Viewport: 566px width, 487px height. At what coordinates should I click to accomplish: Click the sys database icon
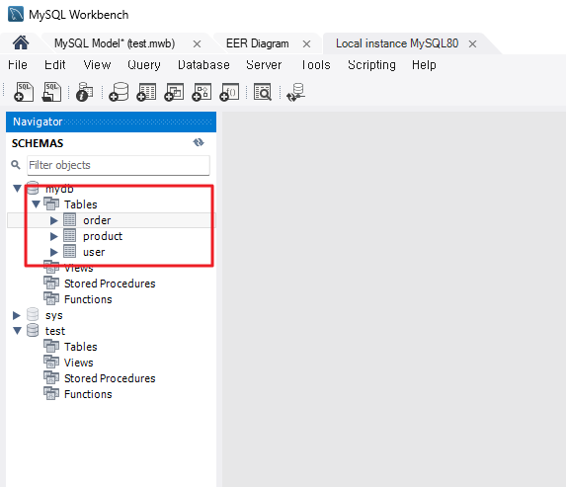pos(33,314)
